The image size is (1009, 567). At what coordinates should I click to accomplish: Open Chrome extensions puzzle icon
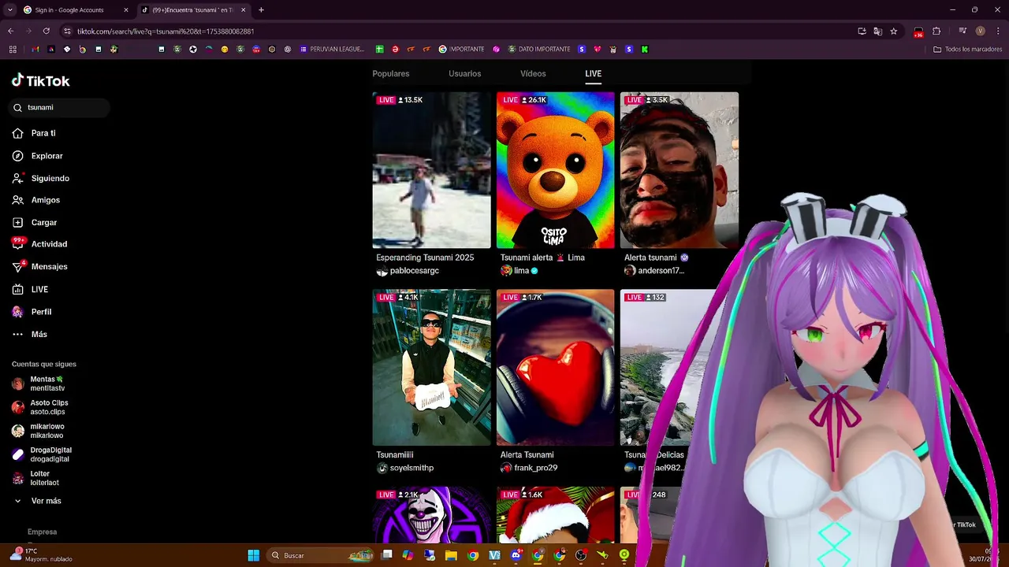point(936,31)
